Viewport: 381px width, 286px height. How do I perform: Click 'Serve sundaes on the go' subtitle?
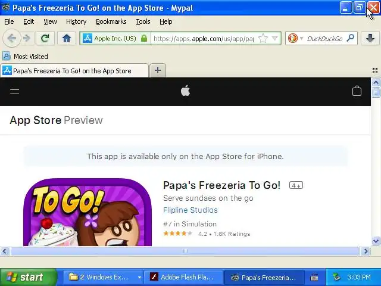click(208, 198)
